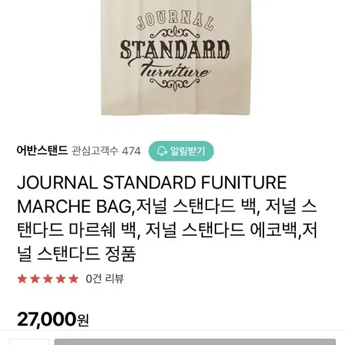Tap the wide gray button at bottom

195,342
